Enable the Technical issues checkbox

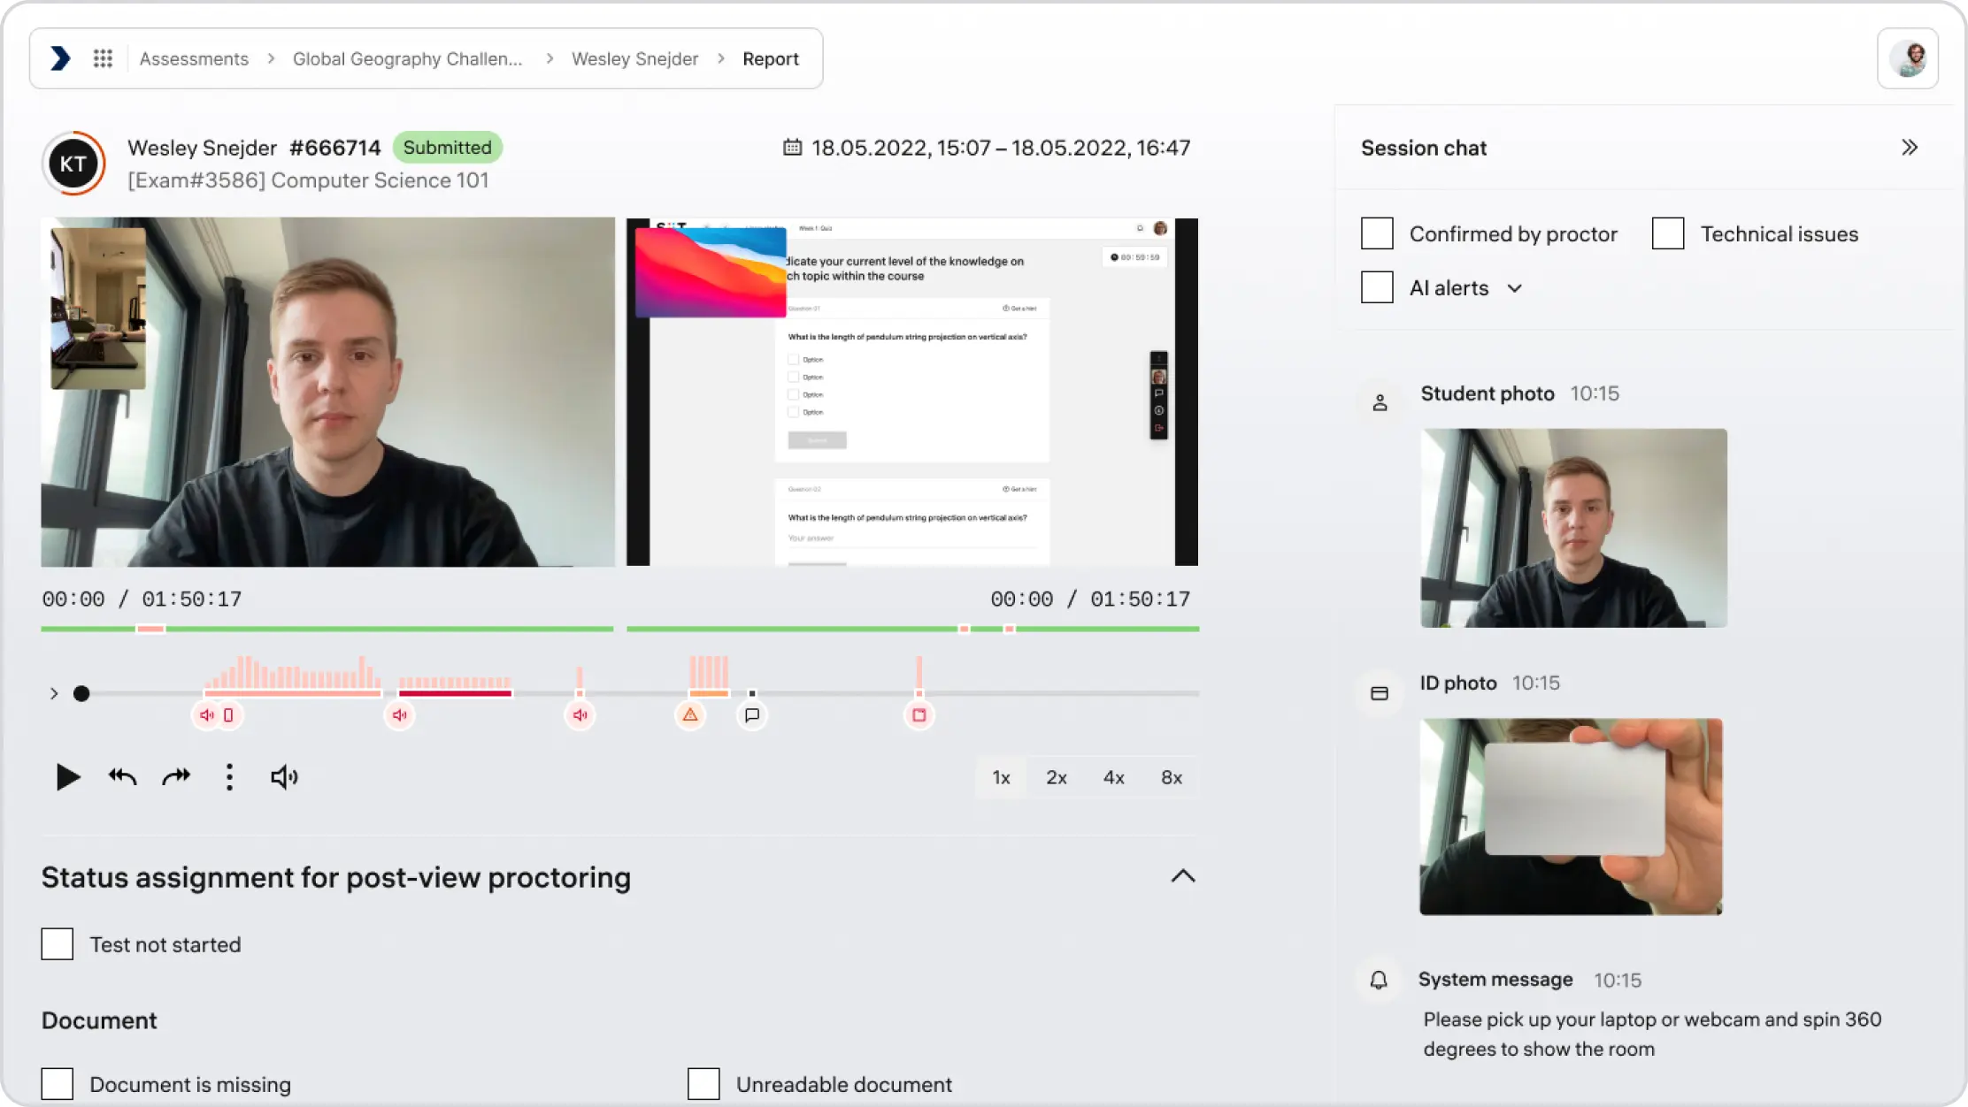click(1667, 233)
